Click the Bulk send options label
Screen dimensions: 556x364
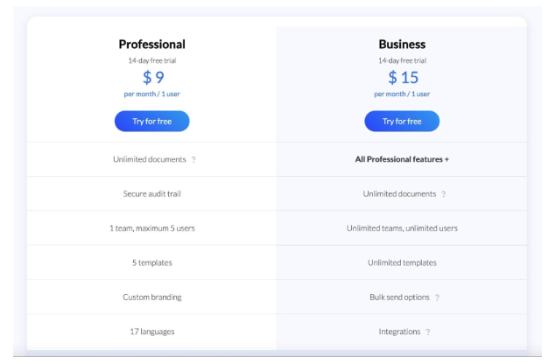(x=398, y=297)
